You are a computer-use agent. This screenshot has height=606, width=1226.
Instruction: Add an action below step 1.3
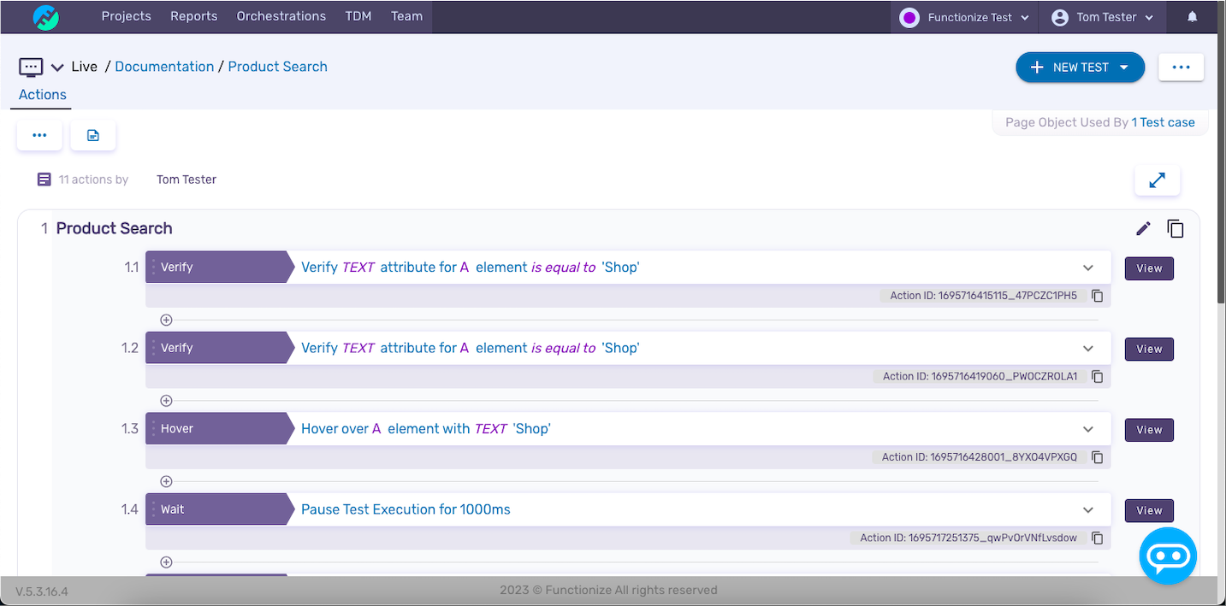point(166,481)
